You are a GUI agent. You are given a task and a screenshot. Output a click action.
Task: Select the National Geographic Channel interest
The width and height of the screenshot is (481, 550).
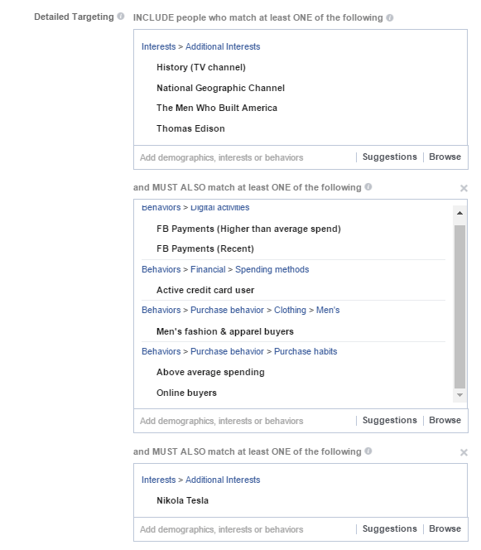coord(220,88)
